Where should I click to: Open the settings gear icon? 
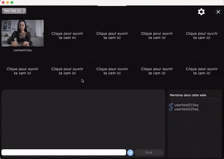[x=201, y=12]
